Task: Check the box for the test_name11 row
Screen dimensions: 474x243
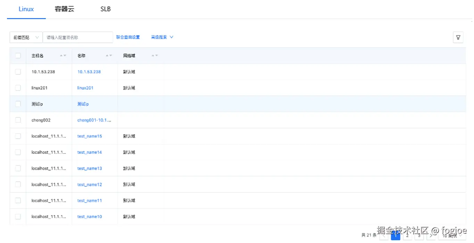Action: click(x=18, y=201)
